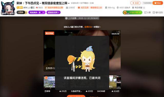Image resolution: width=164 pixels, height=97 pixels.
Task: Claim the green 可领次数 reward badge
Action: click(x=132, y=13)
